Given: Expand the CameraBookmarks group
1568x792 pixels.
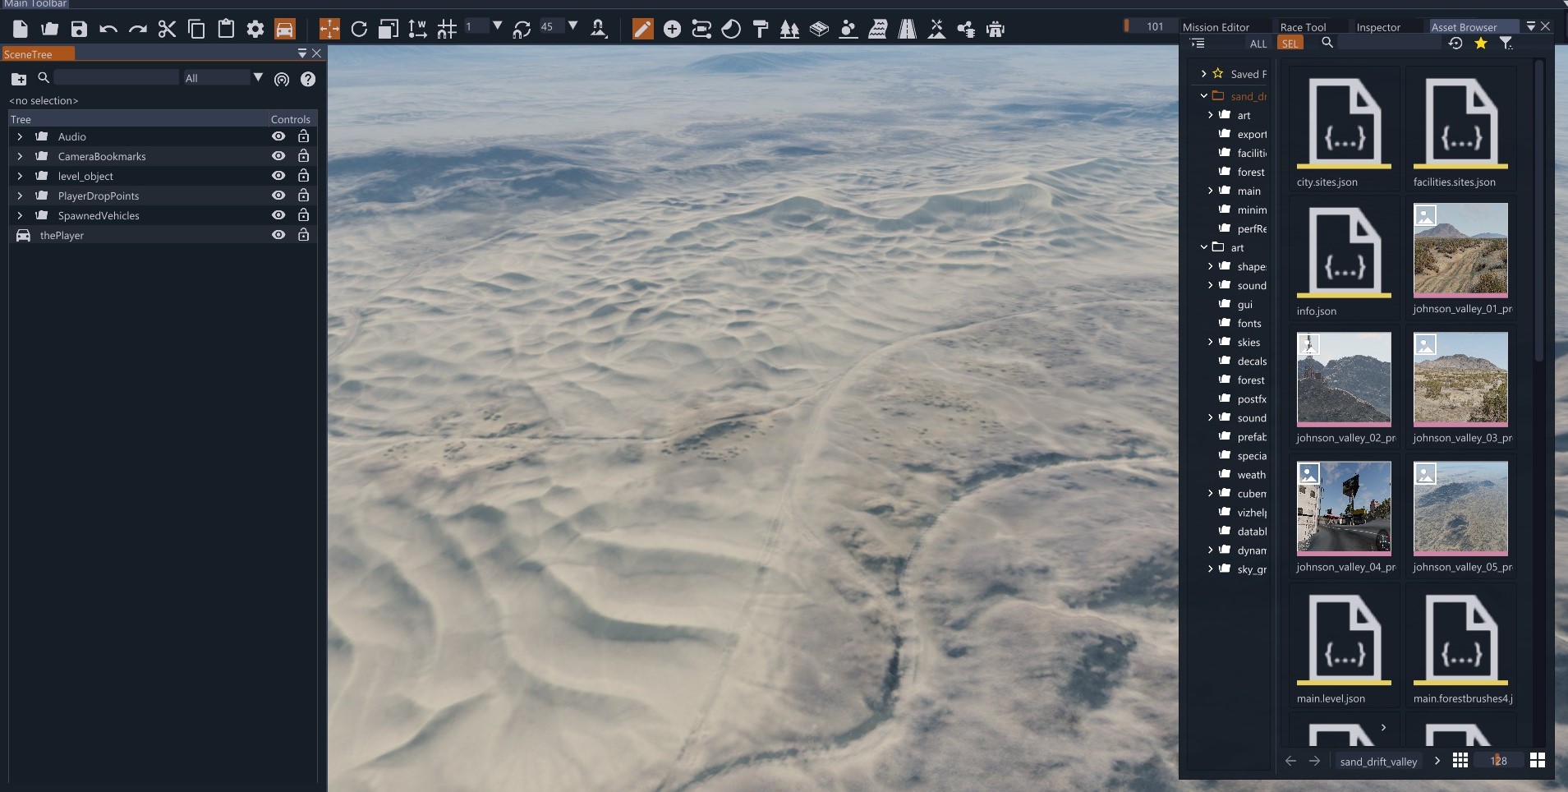Looking at the screenshot, I should (20, 156).
